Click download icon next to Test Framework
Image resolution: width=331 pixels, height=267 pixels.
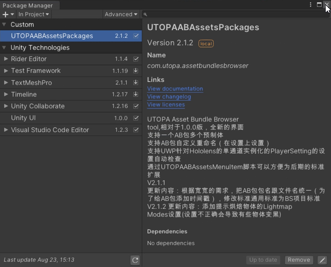click(x=136, y=71)
